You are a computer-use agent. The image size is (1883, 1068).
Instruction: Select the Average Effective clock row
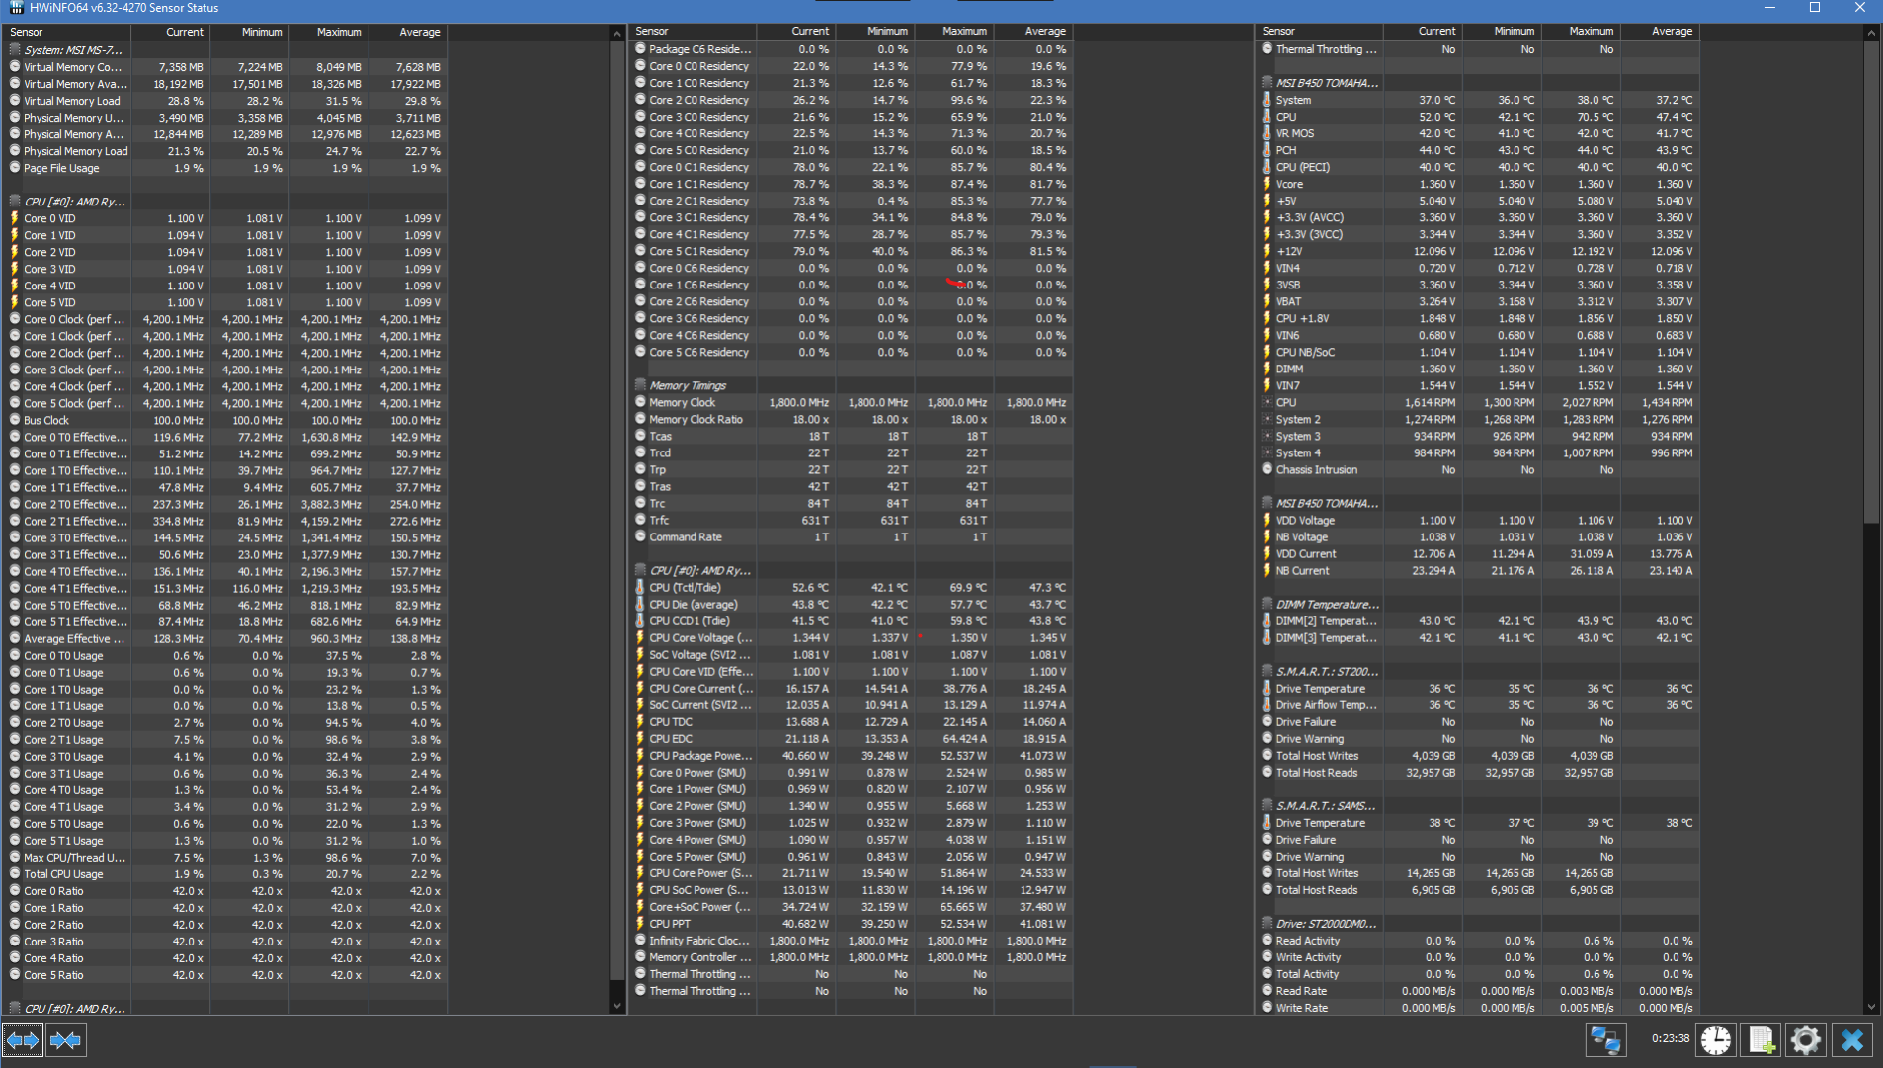coord(226,639)
